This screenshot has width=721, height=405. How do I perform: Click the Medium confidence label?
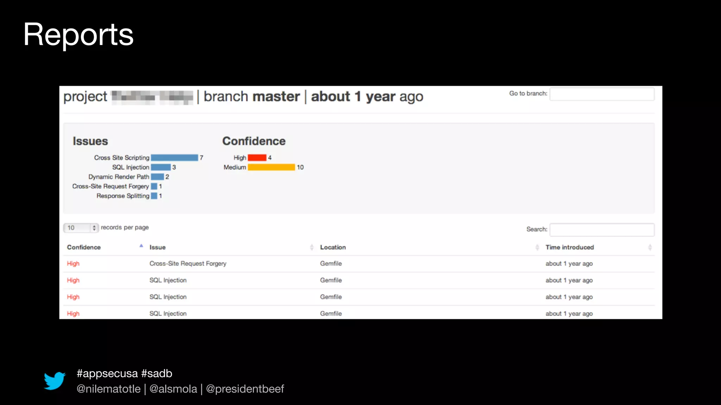[235, 167]
